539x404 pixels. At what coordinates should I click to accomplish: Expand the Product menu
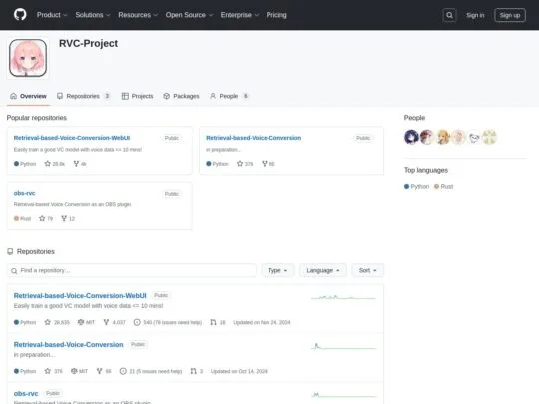click(52, 15)
